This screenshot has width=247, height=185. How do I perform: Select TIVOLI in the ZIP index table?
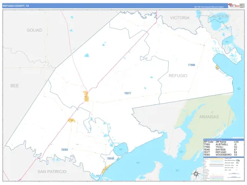[219, 147]
